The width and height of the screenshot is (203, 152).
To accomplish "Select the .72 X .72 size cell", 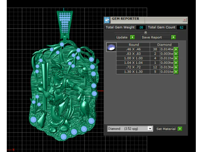I will tap(133, 67).
